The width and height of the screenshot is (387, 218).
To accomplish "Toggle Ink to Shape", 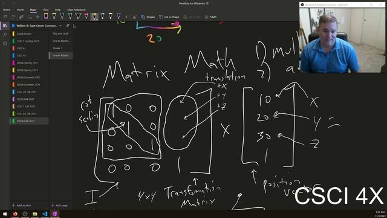I will point(169,17).
